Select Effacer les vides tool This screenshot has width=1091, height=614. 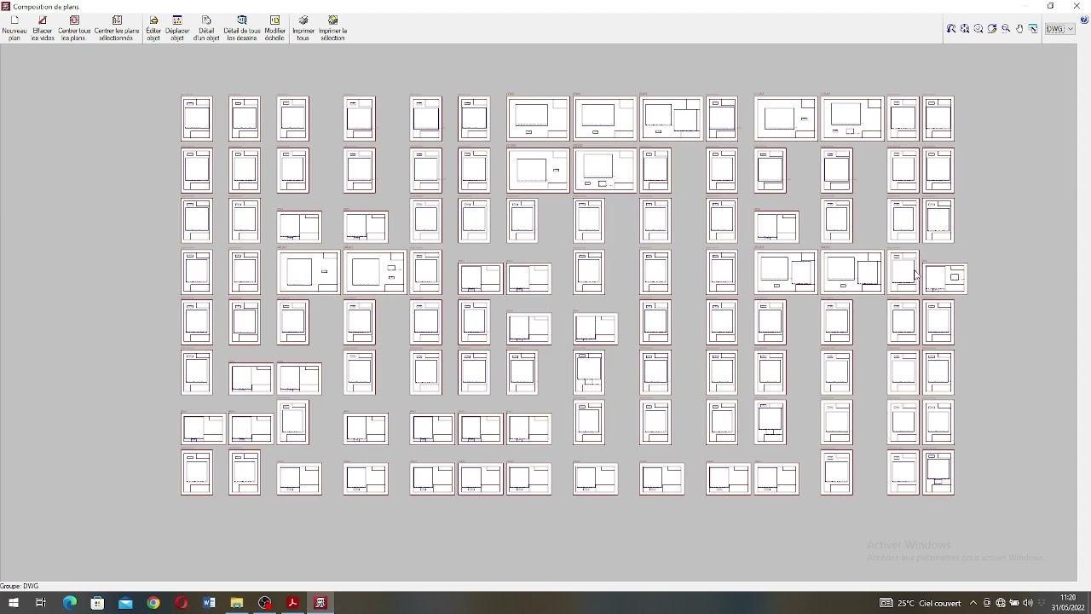pos(43,28)
